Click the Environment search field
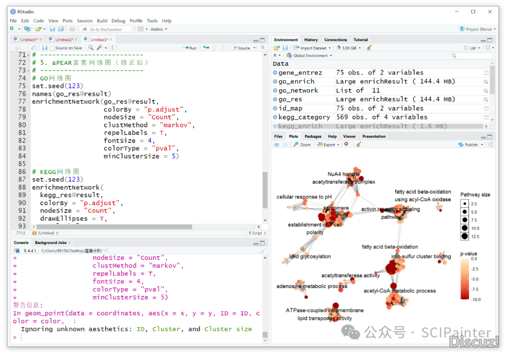Viewport: 507px width, 353px height. [471, 55]
